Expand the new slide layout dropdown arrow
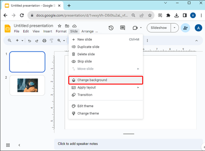 coord(22,40)
